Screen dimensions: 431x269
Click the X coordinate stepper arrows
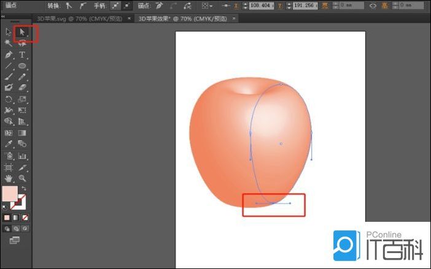[x=246, y=6]
